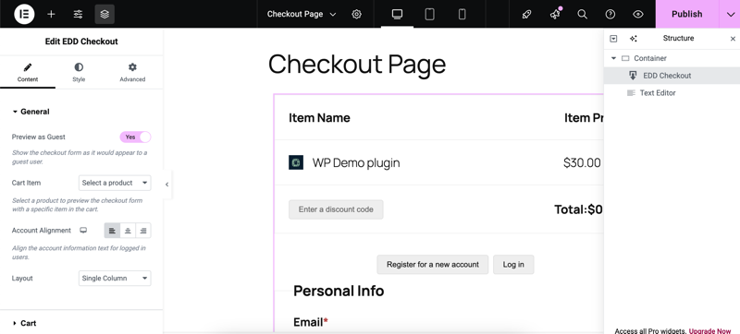
Task: Switch to mobile device view
Action: coord(462,14)
